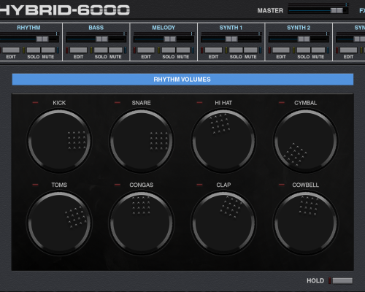Solo the SYNTH 1 channel
Screen dimensions: 365x292
(236, 50)
